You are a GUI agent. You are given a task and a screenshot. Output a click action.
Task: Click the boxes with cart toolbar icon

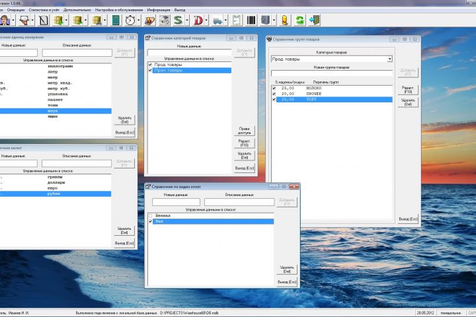pos(97,20)
